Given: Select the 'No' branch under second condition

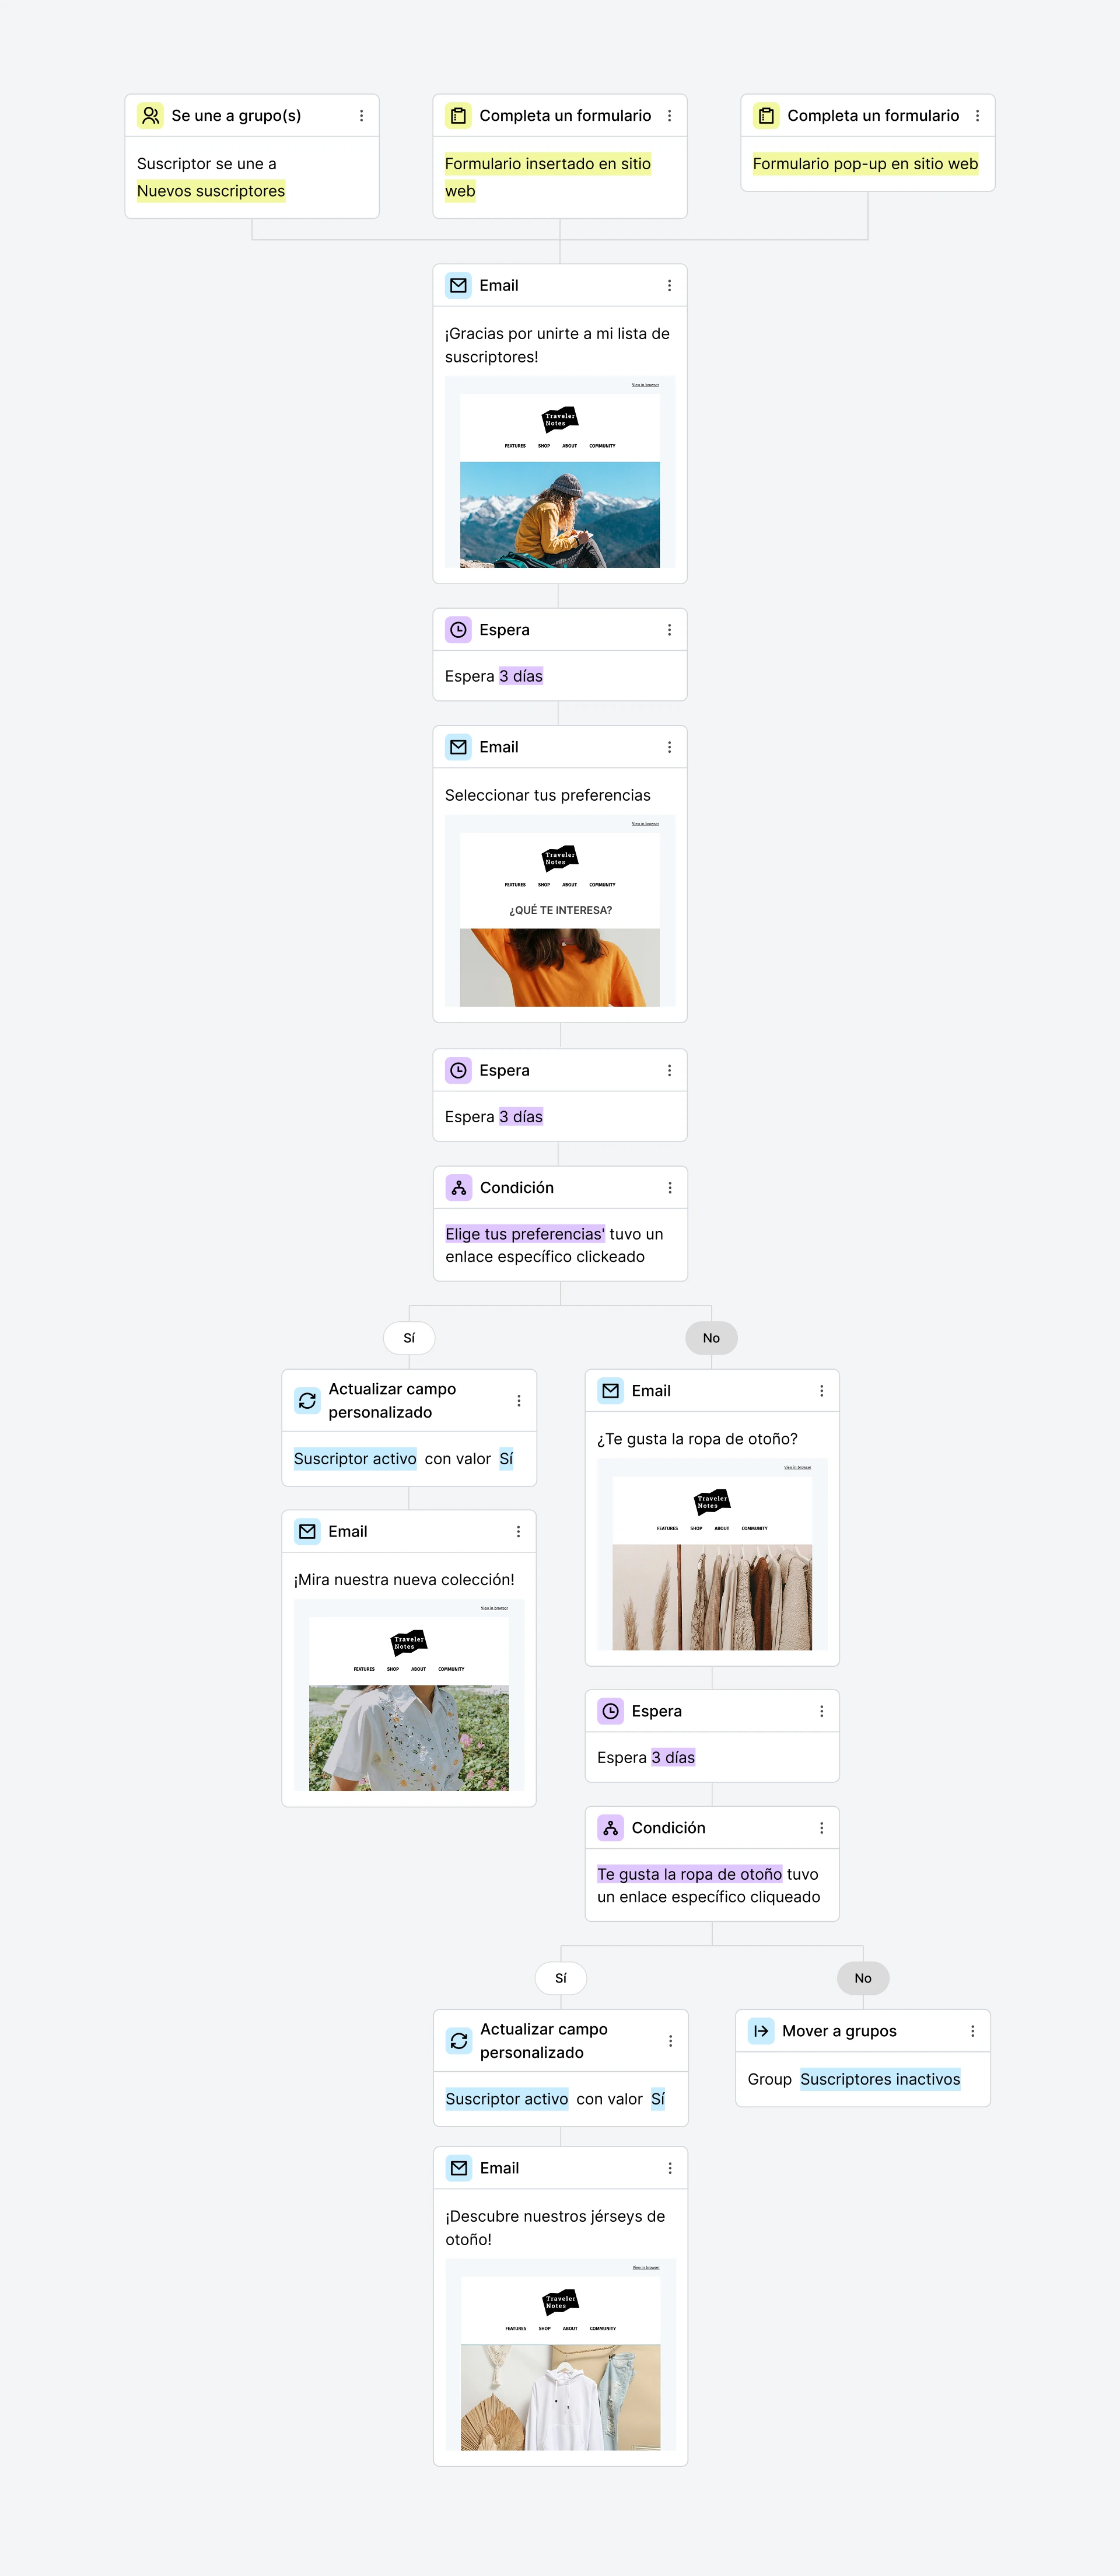Looking at the screenshot, I should pos(863,1978).
